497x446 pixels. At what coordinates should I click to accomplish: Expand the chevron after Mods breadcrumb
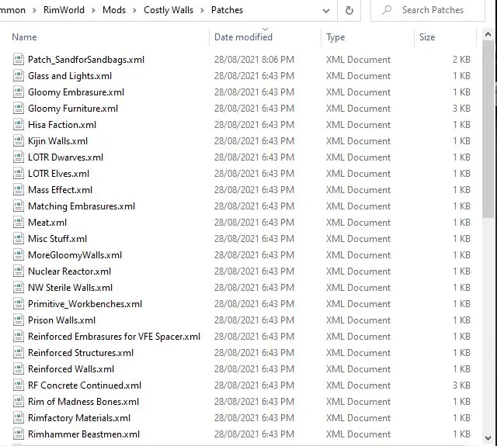click(x=137, y=11)
